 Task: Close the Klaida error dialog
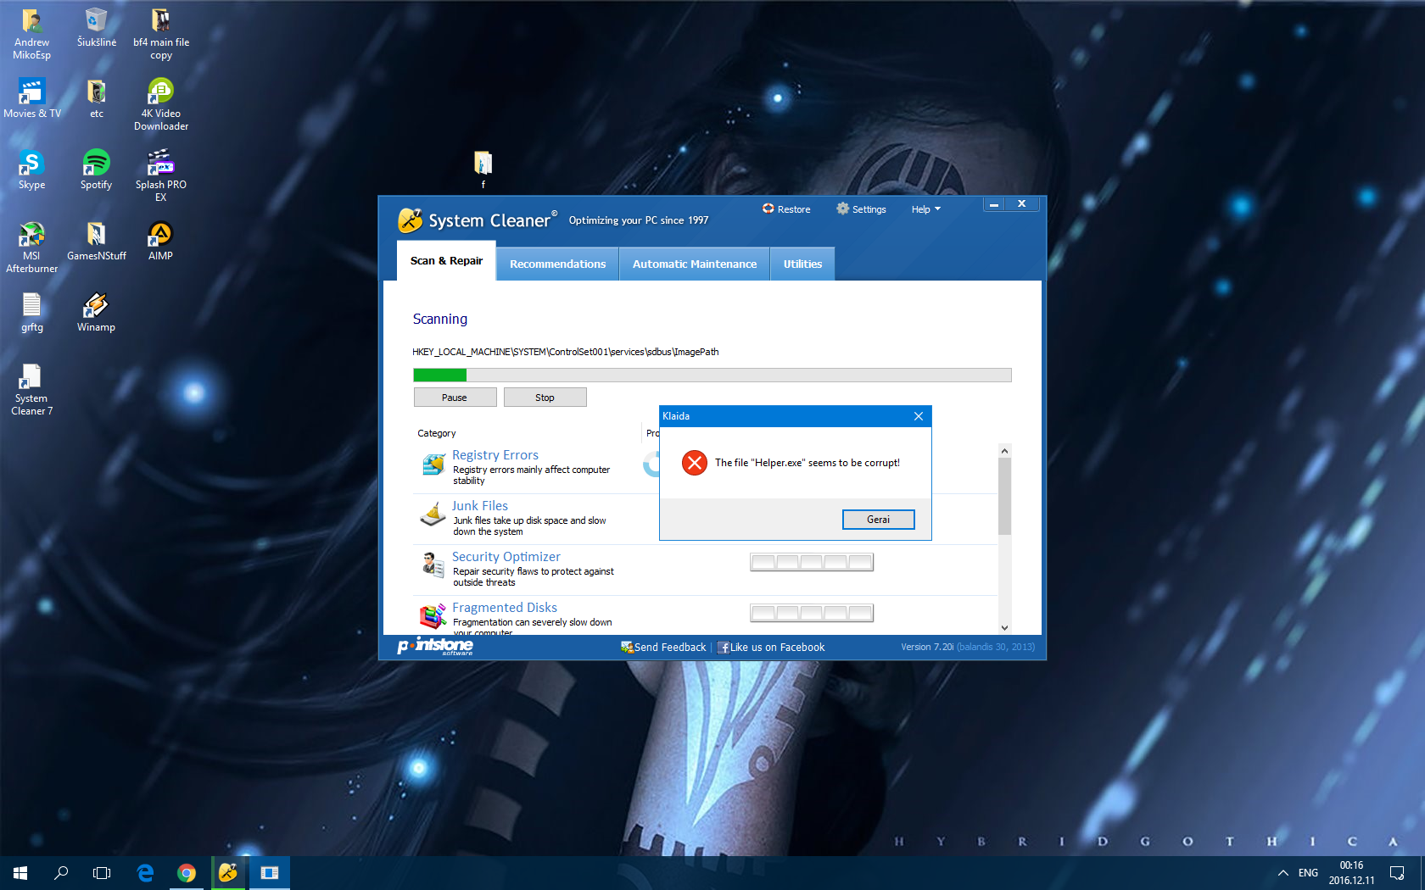(x=919, y=416)
